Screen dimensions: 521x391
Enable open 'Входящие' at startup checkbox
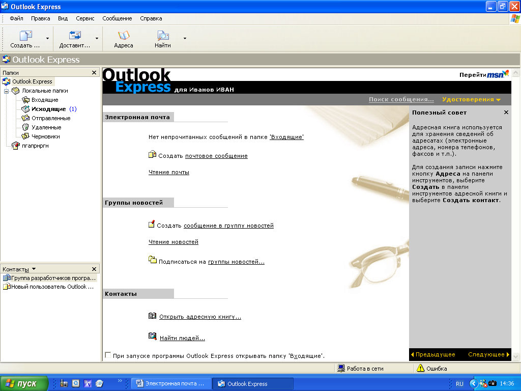(108, 355)
